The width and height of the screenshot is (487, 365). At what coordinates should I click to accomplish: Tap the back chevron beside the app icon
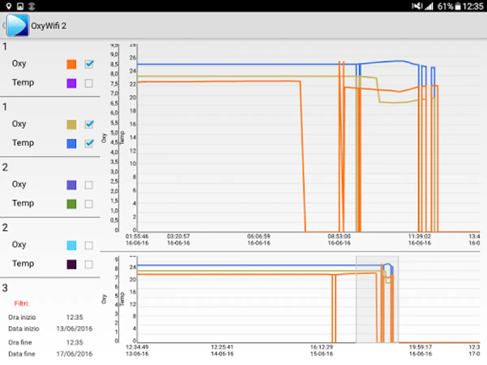(x=3, y=26)
